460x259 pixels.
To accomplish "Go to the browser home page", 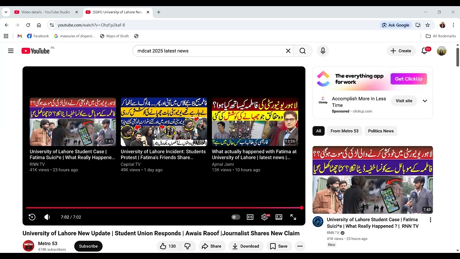I will click(39, 25).
